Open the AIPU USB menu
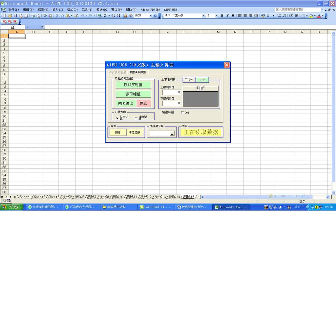Viewport: 336px width, 328px height. (170, 10)
